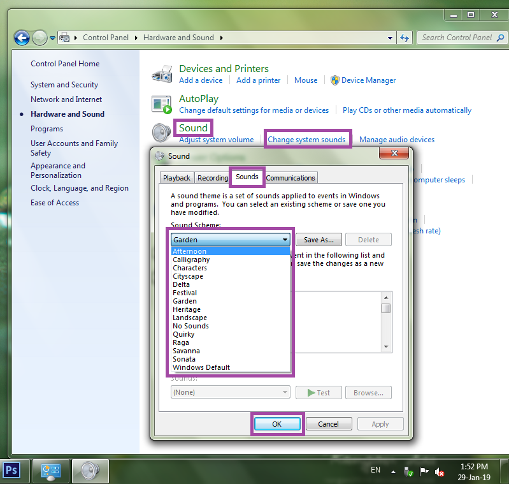
Task: Pick the Savanna sound scheme
Action: pos(230,351)
